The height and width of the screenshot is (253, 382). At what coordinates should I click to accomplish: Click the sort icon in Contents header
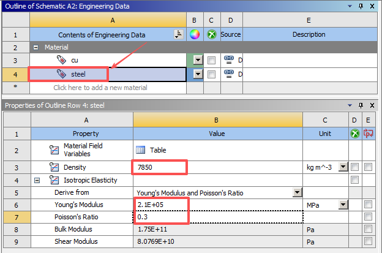(179, 34)
